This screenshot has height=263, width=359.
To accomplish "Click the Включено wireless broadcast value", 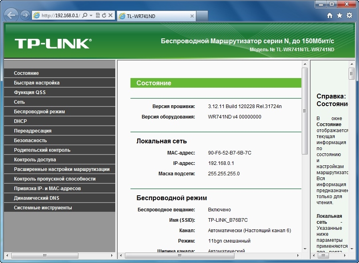I will pyautogui.click(x=219, y=210).
